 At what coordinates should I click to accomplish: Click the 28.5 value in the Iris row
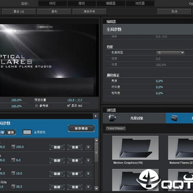[x=19, y=187]
